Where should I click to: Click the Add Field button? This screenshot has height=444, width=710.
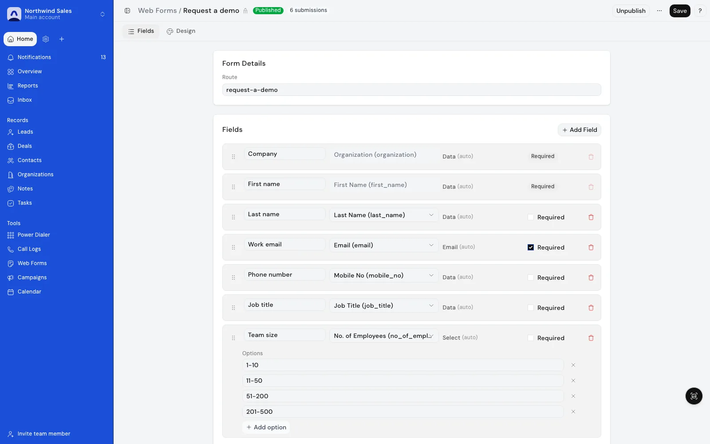(x=580, y=130)
